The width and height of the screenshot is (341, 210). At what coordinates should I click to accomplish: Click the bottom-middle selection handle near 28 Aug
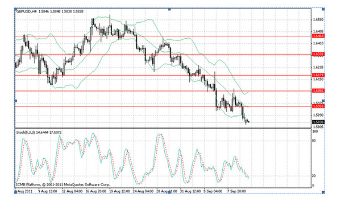(169, 192)
